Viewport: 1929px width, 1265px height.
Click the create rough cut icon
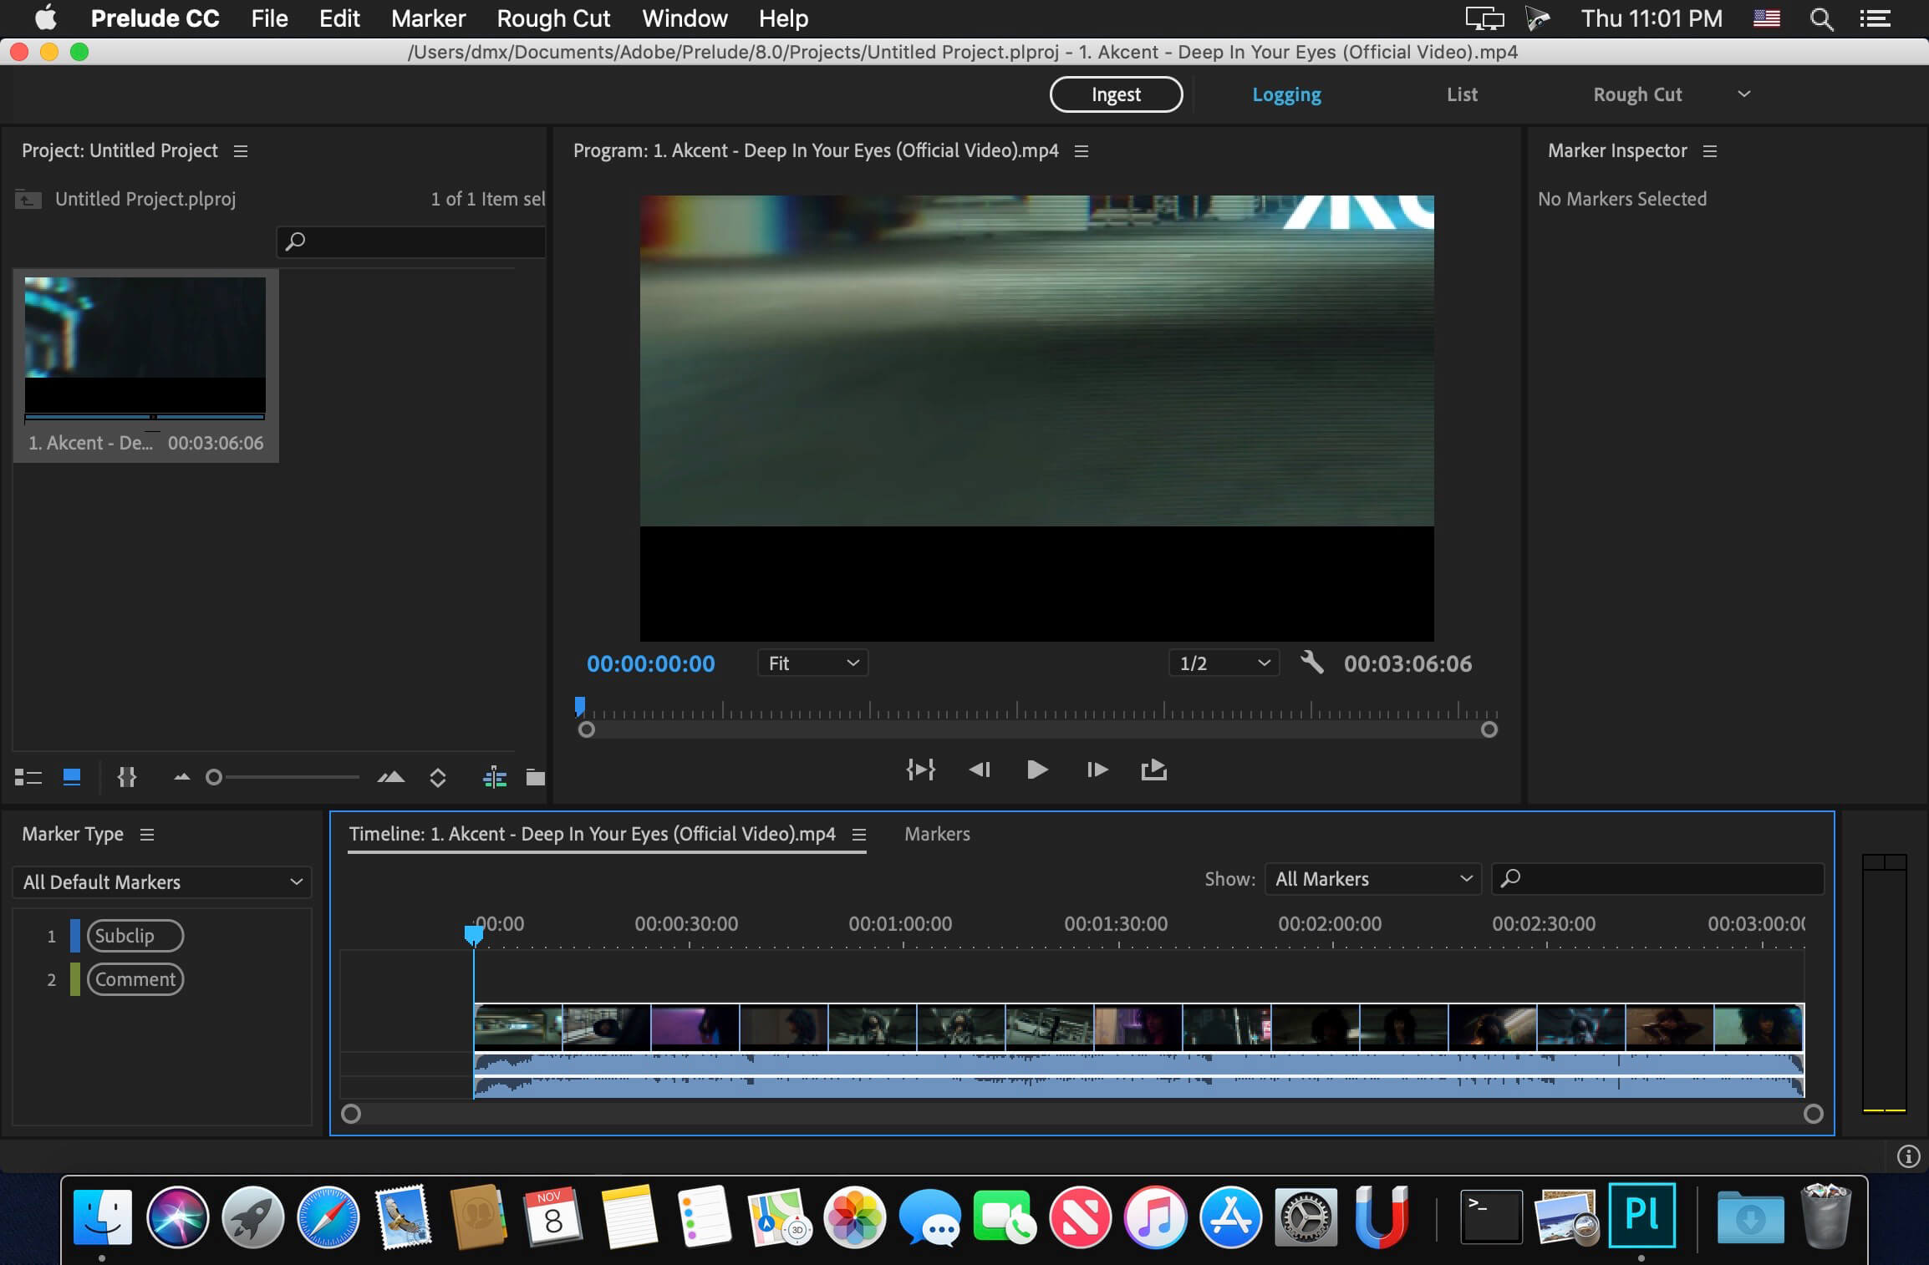[x=495, y=778]
